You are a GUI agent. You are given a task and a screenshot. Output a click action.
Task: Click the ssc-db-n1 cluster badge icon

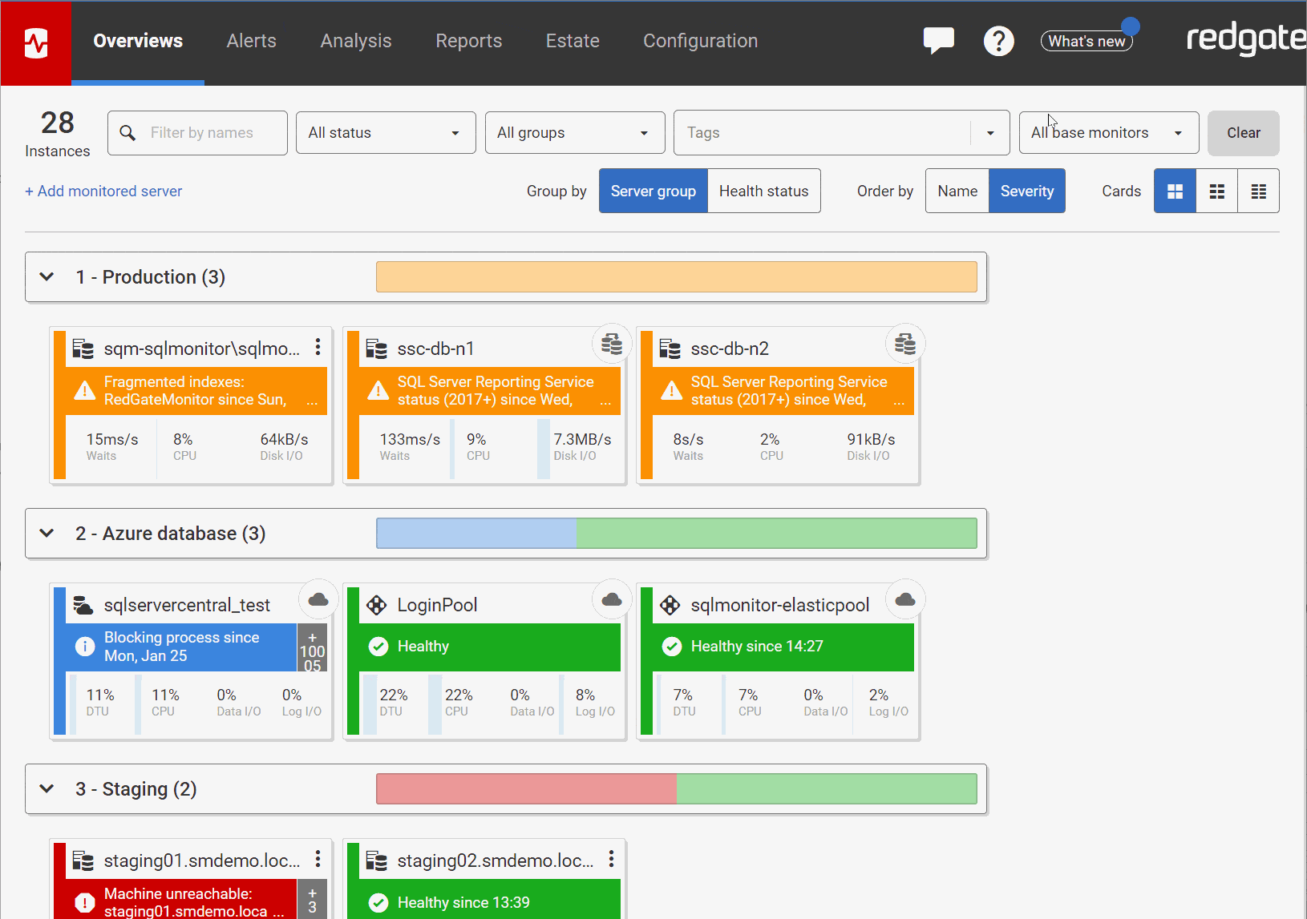point(612,344)
